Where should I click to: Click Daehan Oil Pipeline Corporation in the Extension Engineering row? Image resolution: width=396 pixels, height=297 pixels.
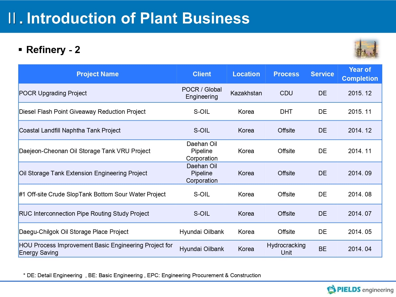click(x=202, y=173)
